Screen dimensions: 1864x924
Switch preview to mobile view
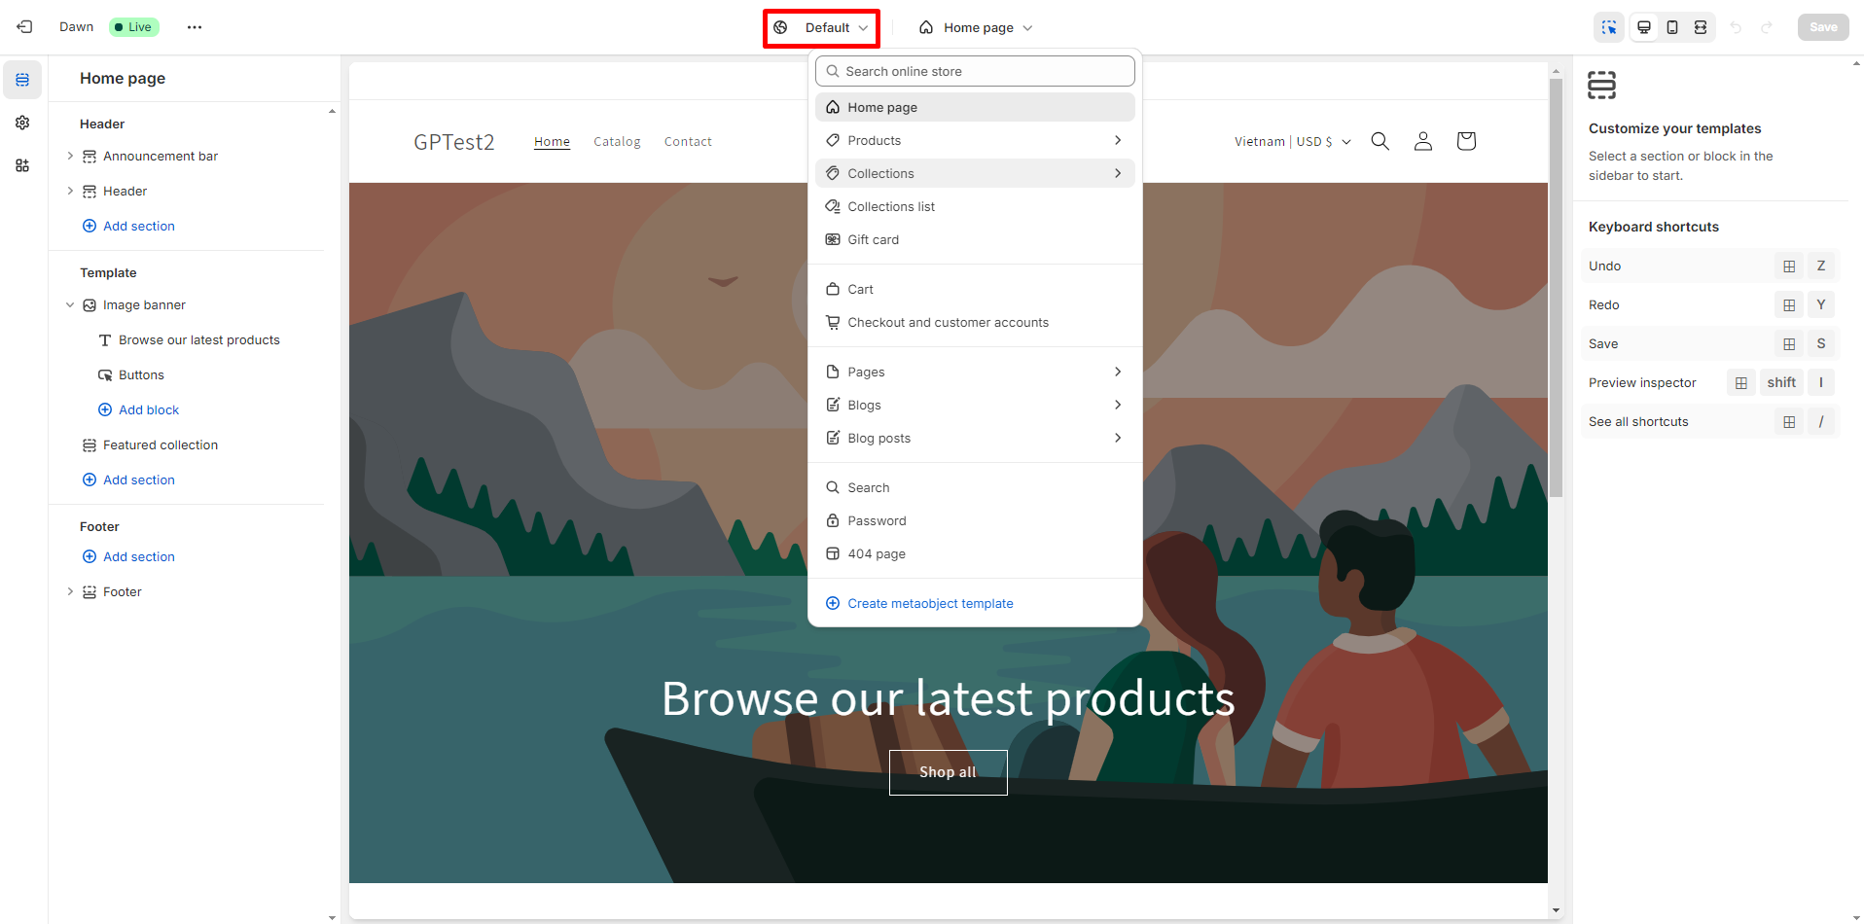pos(1671,27)
